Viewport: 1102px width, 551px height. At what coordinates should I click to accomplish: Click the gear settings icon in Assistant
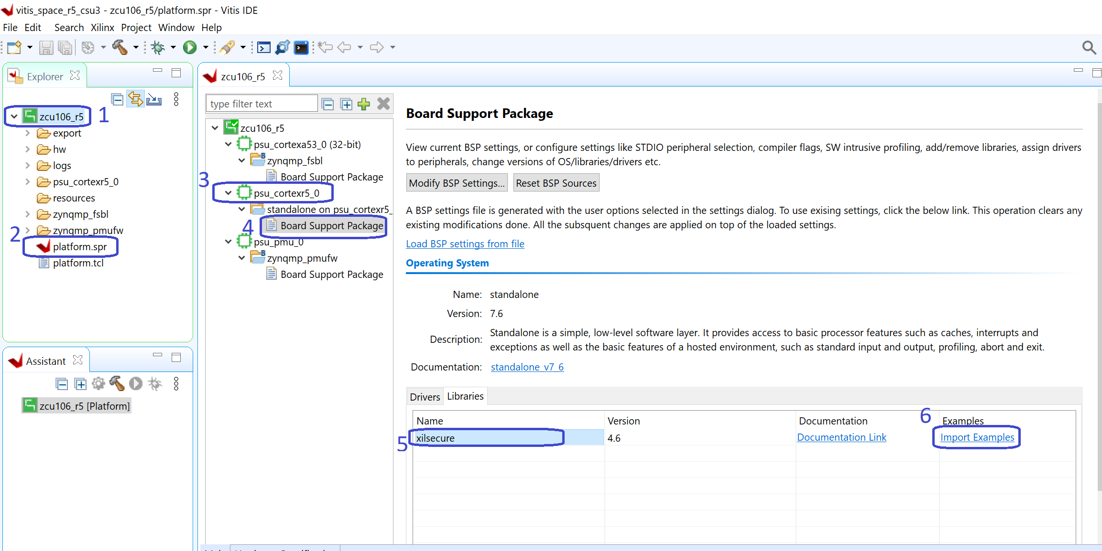point(98,383)
